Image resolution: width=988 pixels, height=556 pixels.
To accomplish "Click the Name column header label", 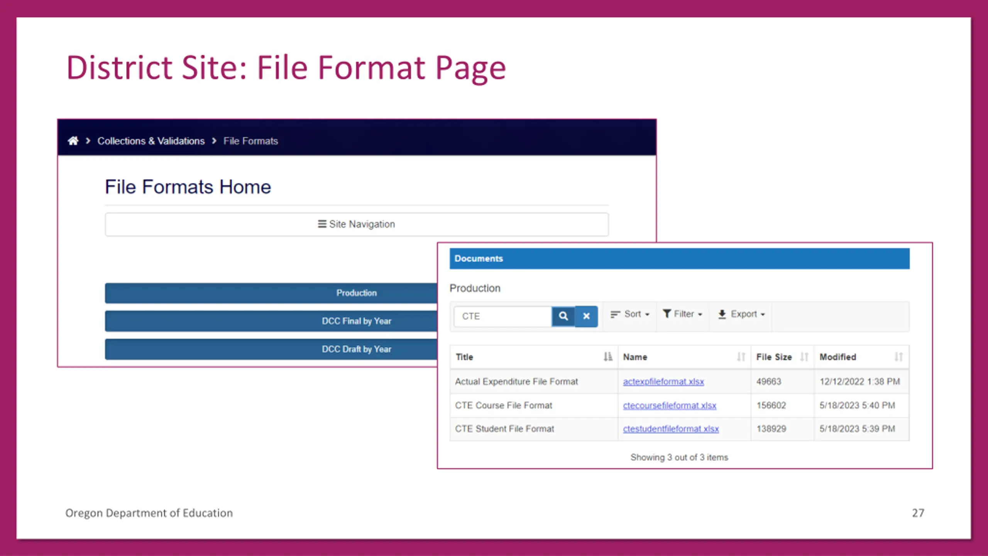I will pos(635,357).
